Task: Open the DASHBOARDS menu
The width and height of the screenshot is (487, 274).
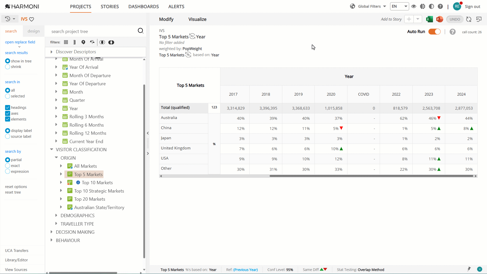Action: 144,7
